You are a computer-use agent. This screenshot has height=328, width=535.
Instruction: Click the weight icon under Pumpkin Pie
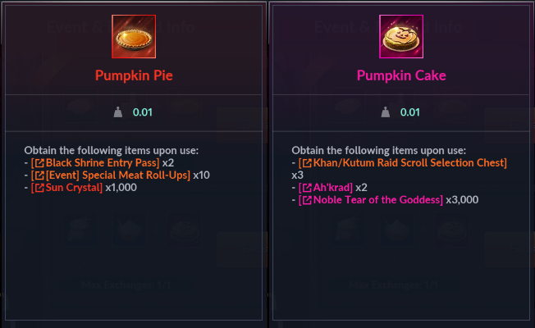117,112
